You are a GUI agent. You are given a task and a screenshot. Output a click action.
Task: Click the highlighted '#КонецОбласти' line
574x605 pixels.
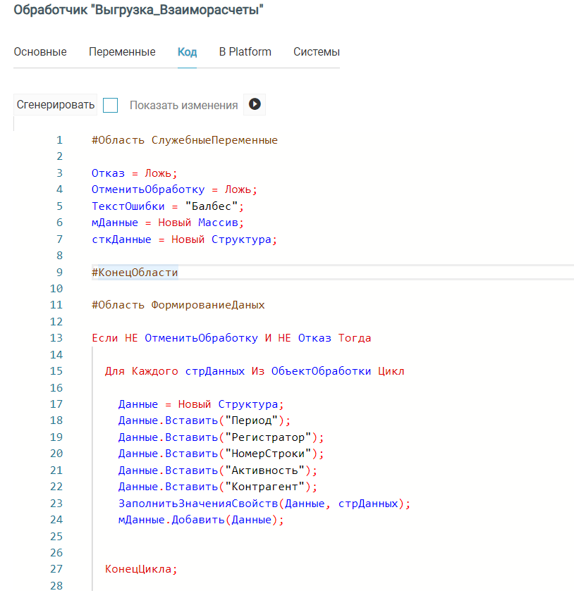point(135,272)
